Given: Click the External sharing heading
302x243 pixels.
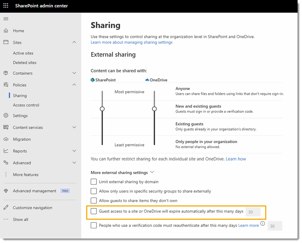Looking at the screenshot, I should [x=113, y=55].
